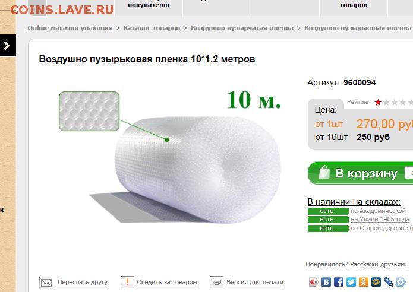Click the 'товаров' menu tab
The height and width of the screenshot is (292, 413).
(x=354, y=5)
